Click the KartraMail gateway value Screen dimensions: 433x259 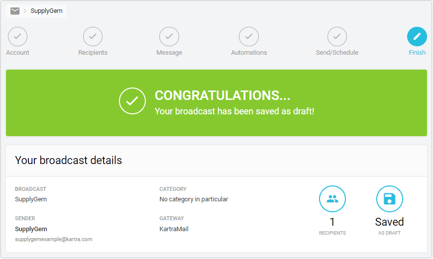[x=174, y=229]
